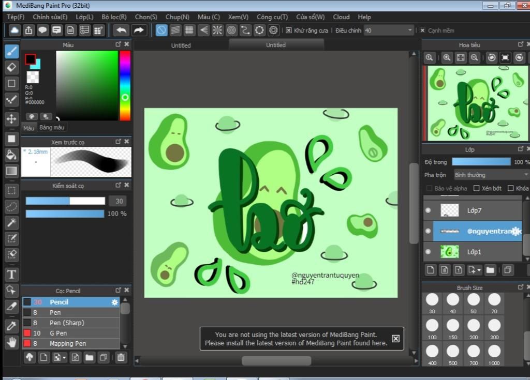Turn snap off with the blue circle icon
Image resolution: width=530 pixels, height=380 pixels.
[161, 31]
